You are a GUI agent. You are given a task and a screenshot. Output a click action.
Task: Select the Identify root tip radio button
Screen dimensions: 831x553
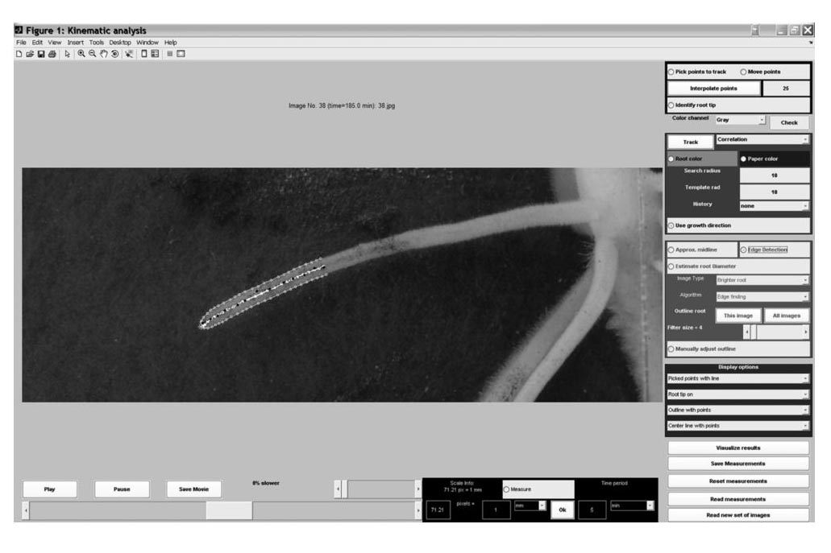click(671, 105)
